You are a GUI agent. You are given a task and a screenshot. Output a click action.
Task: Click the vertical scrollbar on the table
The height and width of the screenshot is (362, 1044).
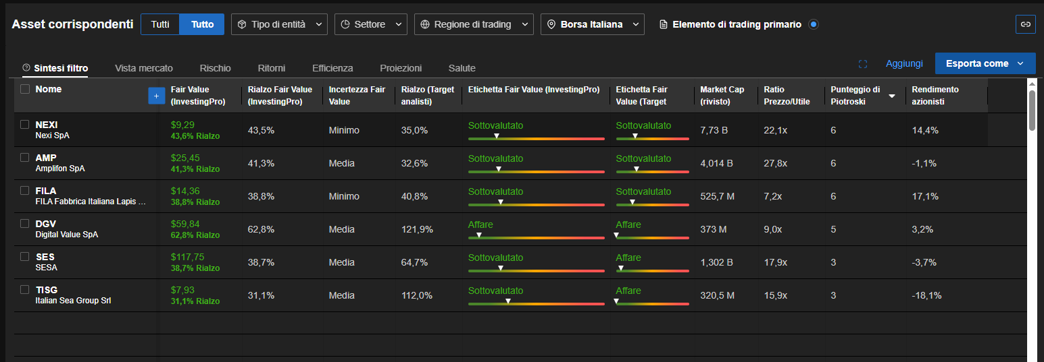click(x=1032, y=111)
